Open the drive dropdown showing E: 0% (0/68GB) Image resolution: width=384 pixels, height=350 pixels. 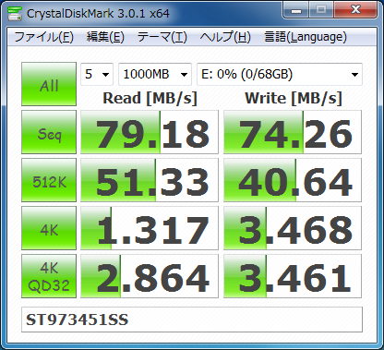point(280,74)
